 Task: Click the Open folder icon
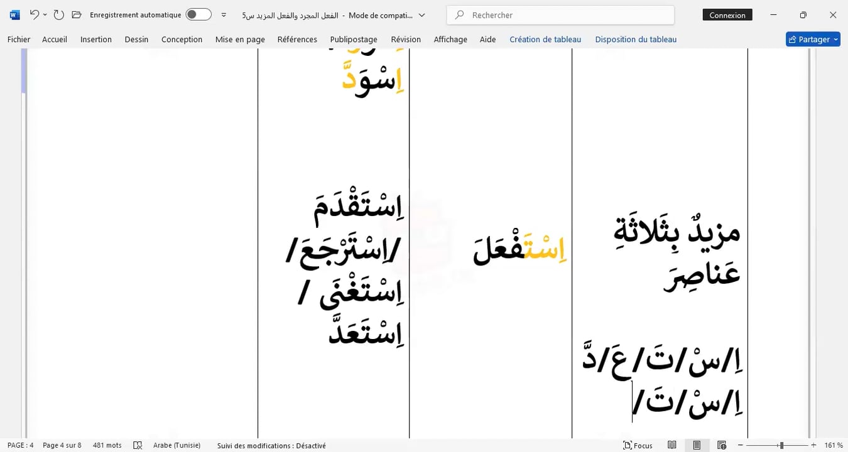click(x=77, y=14)
